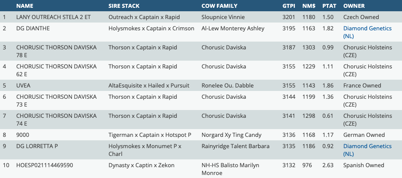
Task: Select the HOESP021114469590 name cell
Action: (x=45, y=165)
